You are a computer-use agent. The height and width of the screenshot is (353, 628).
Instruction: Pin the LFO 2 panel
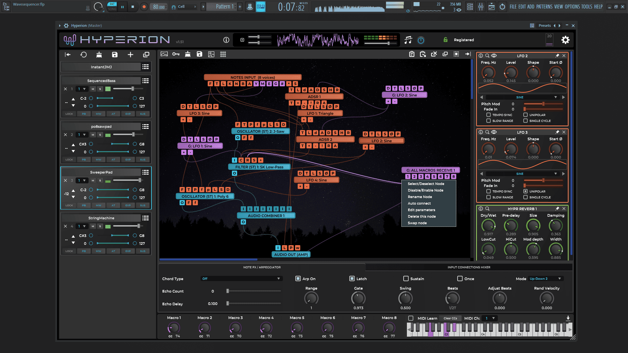pos(557,56)
